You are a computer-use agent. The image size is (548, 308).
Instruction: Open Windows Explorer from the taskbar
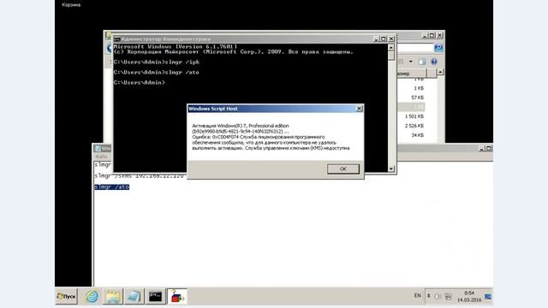point(113,297)
